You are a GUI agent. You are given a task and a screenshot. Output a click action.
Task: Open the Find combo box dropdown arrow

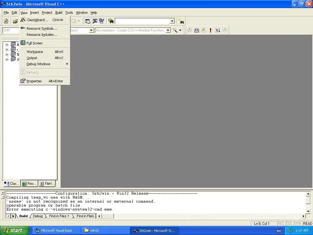coord(172,21)
